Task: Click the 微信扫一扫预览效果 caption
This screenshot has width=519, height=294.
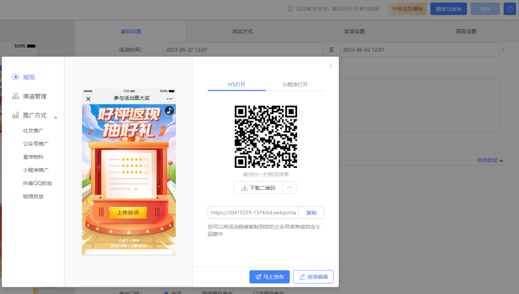Action: click(x=266, y=175)
